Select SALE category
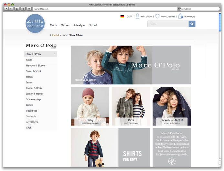224x171 pixels. (x=41, y=128)
